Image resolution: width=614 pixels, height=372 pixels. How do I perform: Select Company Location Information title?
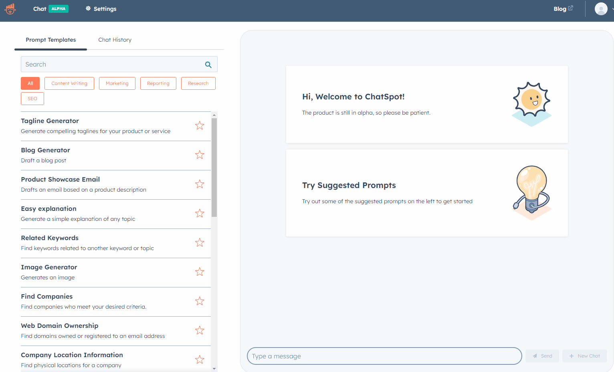pos(72,355)
